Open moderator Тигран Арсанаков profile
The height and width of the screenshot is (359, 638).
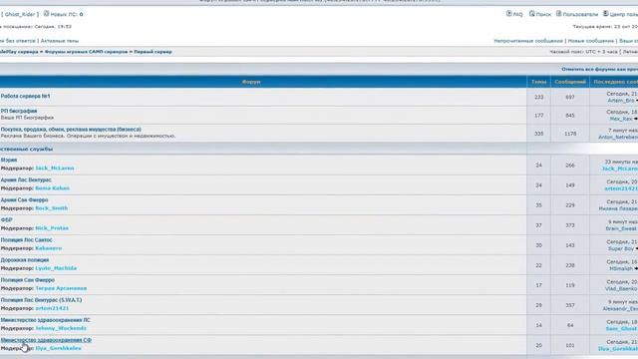click(61, 288)
